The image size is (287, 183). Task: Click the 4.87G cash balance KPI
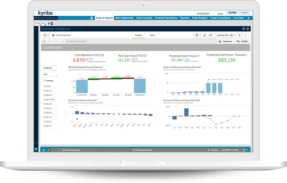coord(79,60)
